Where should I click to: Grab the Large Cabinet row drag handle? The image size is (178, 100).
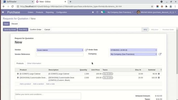tap(18, 74)
